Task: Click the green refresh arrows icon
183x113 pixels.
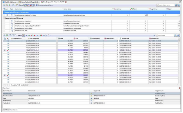Action: pos(9,5)
